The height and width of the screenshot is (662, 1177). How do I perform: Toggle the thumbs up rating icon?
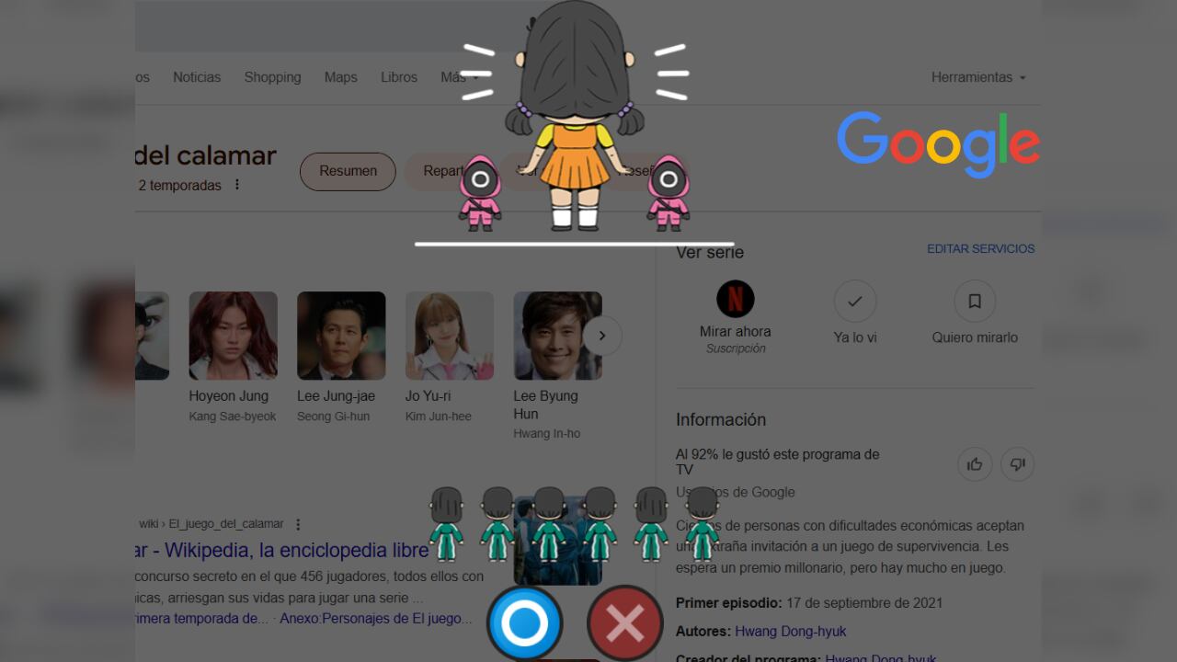975,464
